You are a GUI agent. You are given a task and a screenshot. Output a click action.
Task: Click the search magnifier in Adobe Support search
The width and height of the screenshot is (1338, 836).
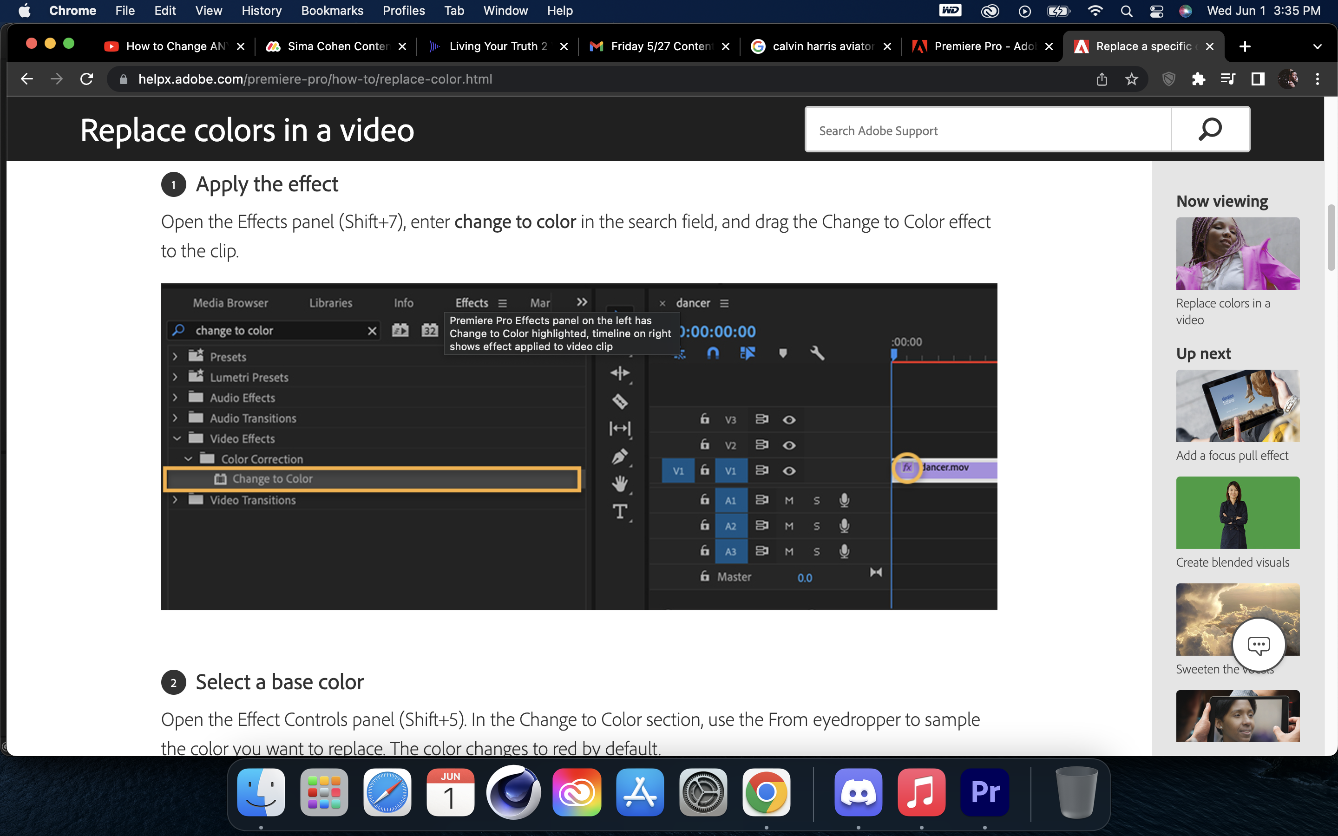click(x=1210, y=129)
